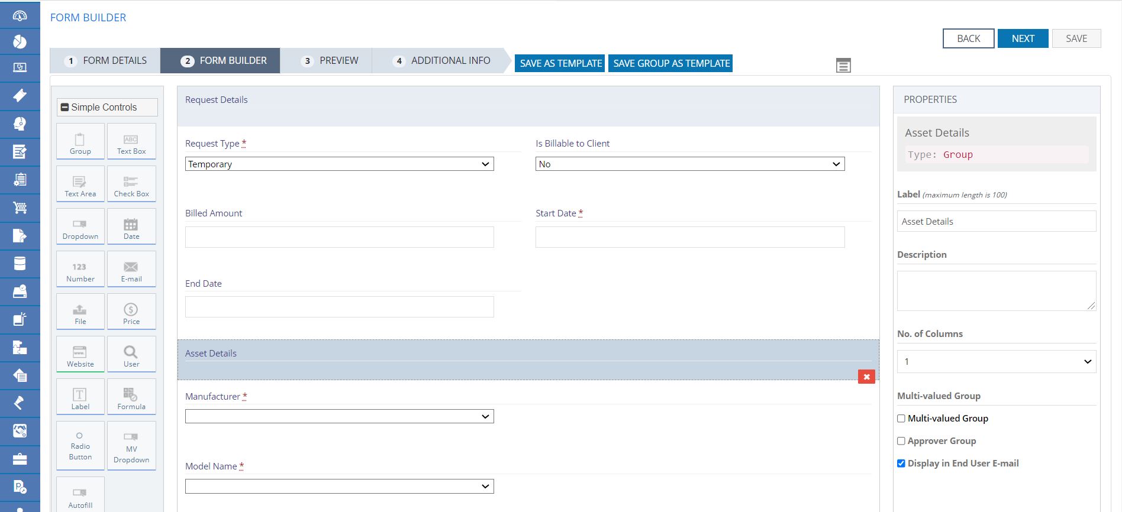Image resolution: width=1122 pixels, height=512 pixels.
Task: Delete the Asset Details group with red X
Action: 866,377
